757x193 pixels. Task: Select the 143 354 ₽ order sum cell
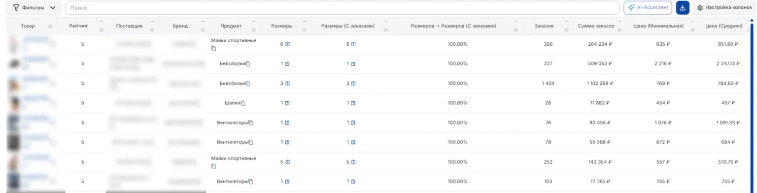(600, 162)
